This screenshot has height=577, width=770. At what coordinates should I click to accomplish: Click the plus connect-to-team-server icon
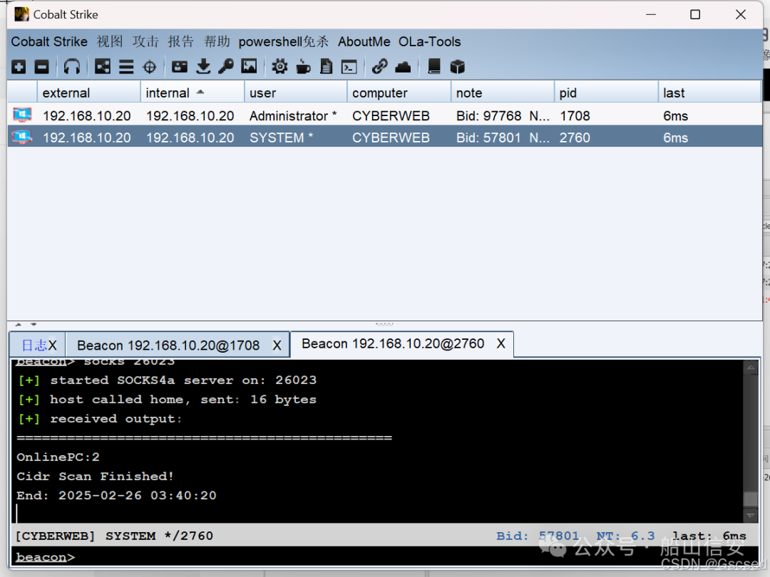point(19,67)
